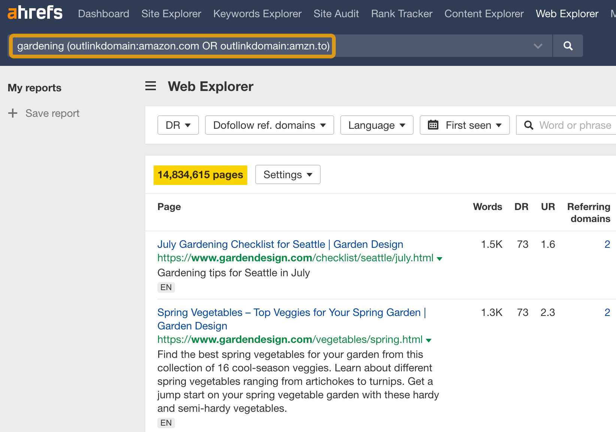Switch to Site Explorer
The image size is (616, 432).
click(x=171, y=13)
